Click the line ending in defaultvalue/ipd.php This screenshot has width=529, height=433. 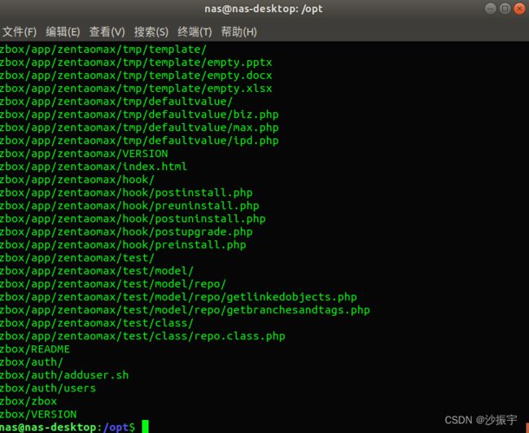tap(139, 140)
